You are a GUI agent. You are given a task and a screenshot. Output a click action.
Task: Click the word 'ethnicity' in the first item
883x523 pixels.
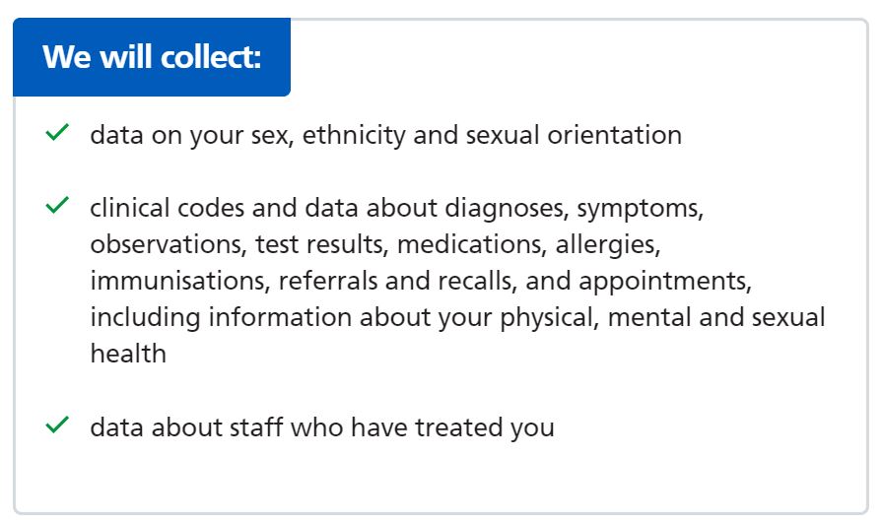coord(354,135)
